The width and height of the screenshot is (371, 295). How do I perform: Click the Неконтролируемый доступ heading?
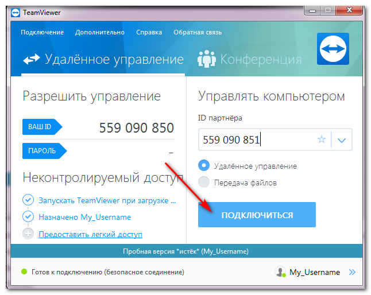(x=103, y=177)
